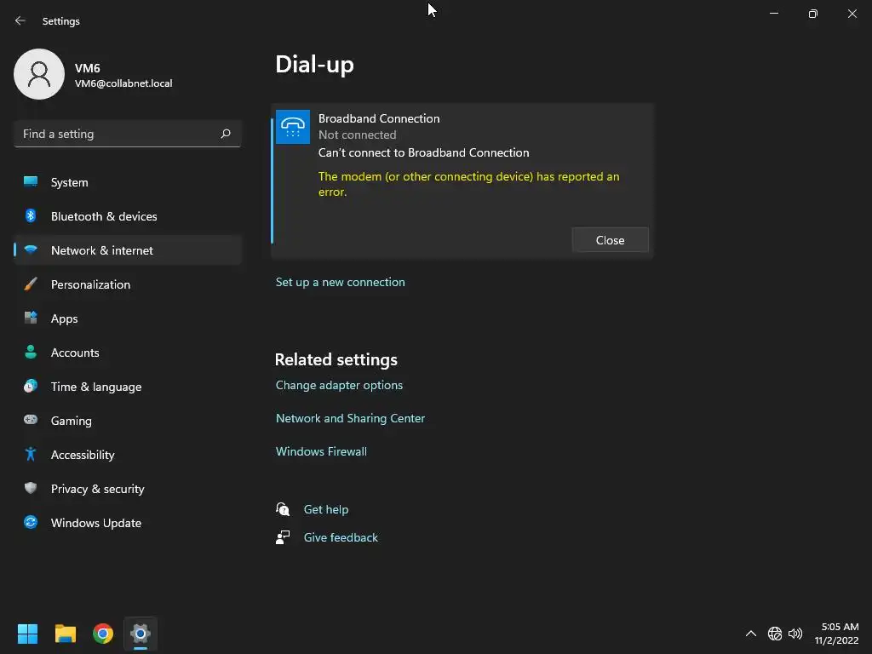Click the Windows Start button
Image resolution: width=872 pixels, height=654 pixels.
[x=28, y=634]
